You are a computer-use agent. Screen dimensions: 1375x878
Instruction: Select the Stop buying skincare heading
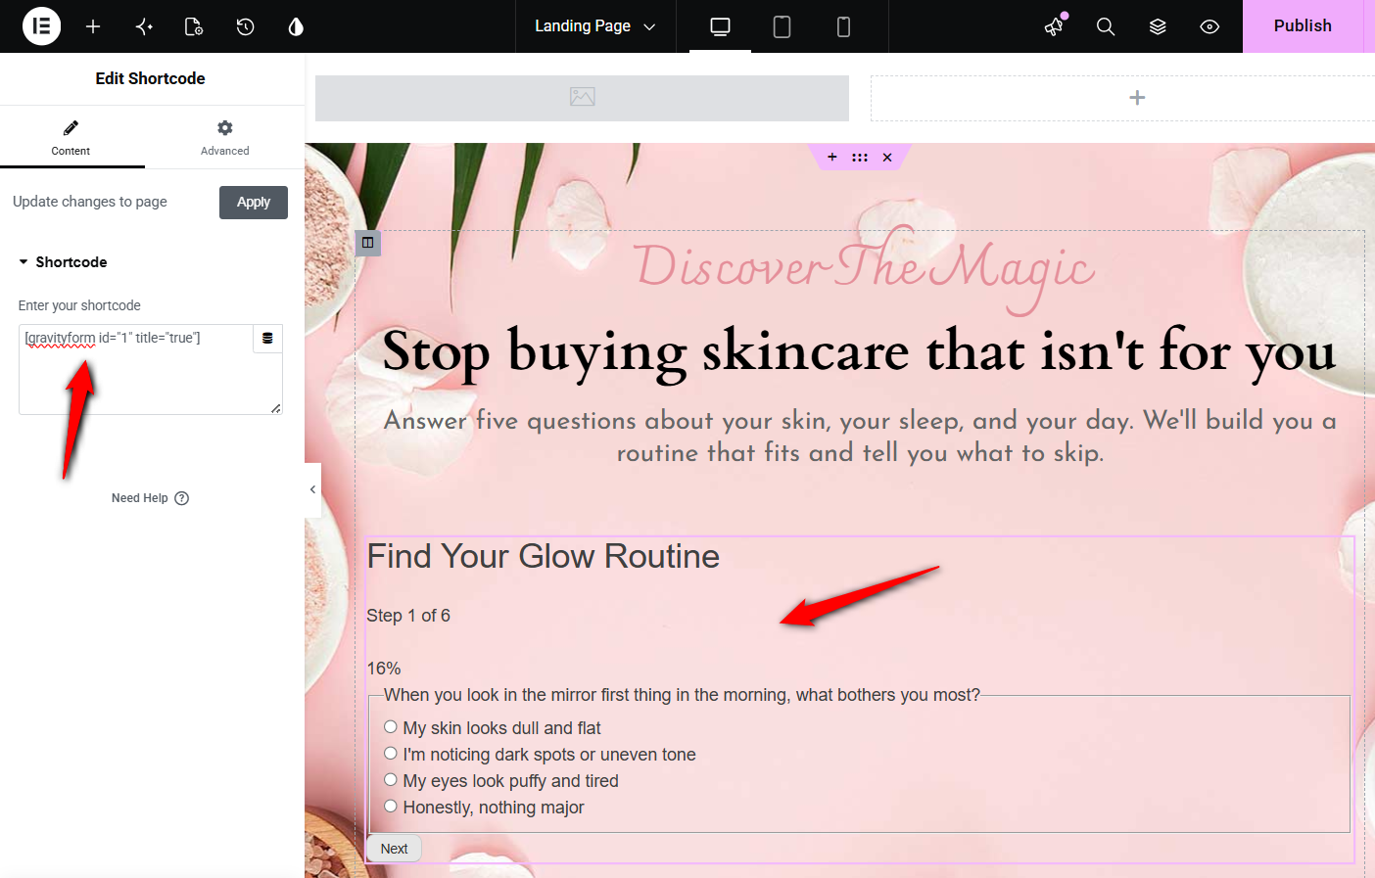(859, 352)
